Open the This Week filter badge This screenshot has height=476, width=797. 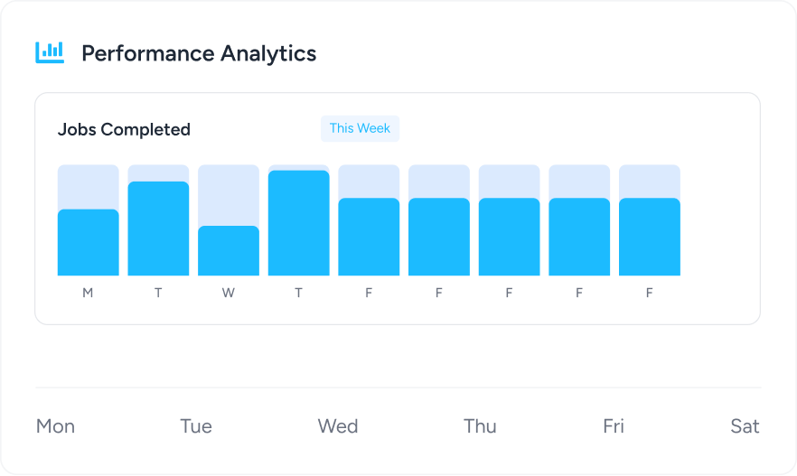[x=360, y=128]
